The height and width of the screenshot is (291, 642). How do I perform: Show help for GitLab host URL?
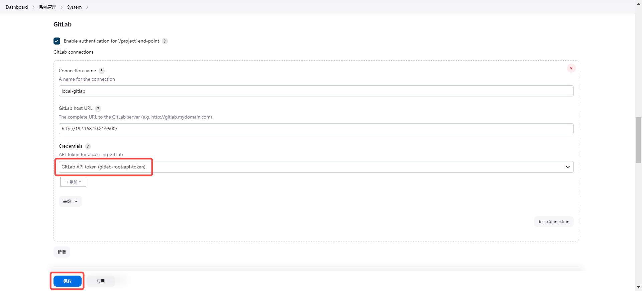tap(98, 108)
